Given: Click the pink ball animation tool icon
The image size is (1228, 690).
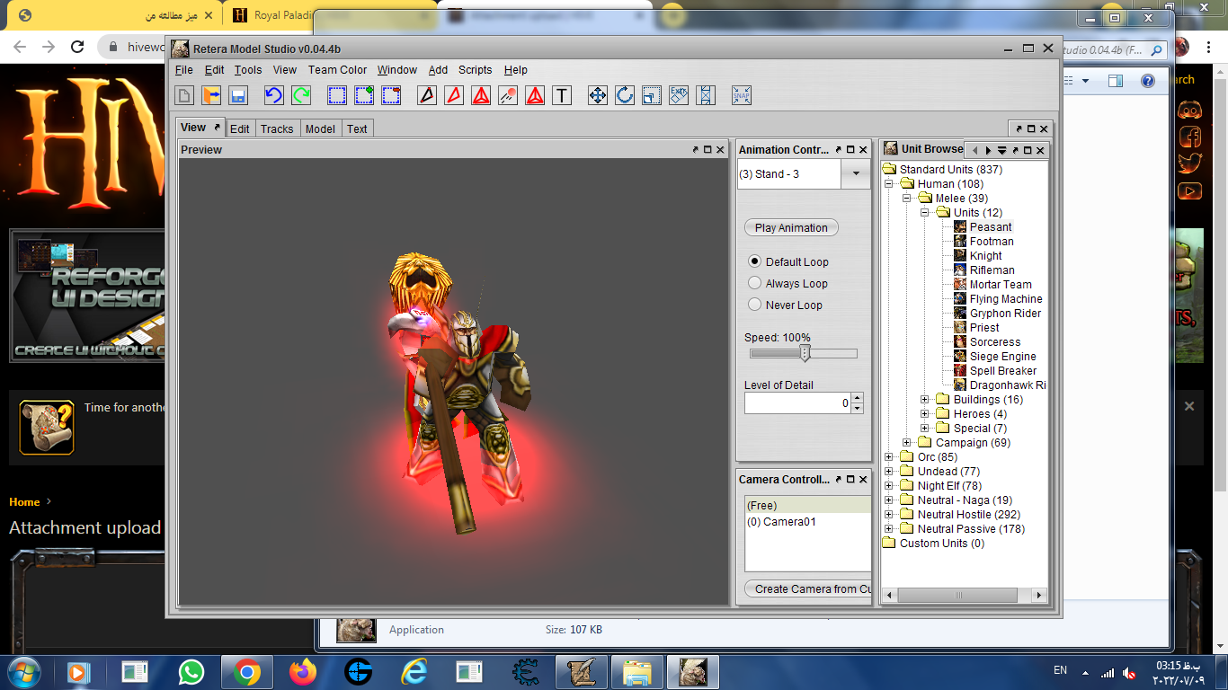Looking at the screenshot, I should (508, 95).
